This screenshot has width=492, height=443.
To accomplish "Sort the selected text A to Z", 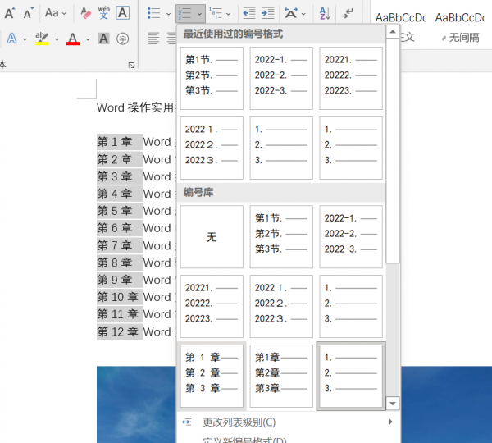I will click(325, 13).
